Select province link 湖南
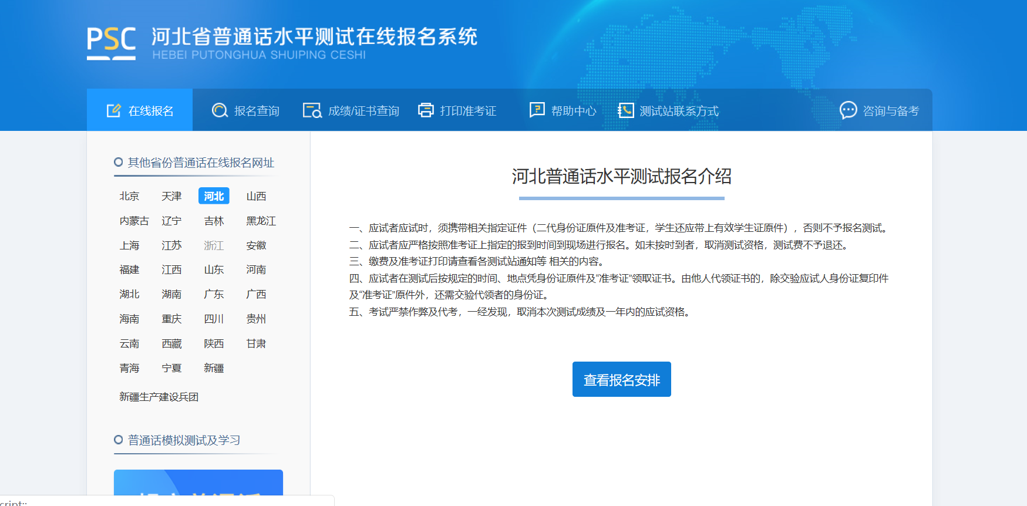The width and height of the screenshot is (1027, 506). tap(171, 294)
